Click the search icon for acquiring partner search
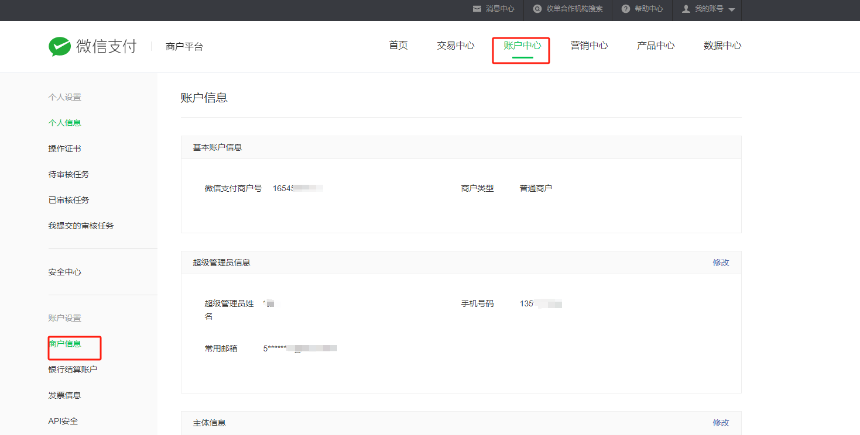This screenshot has width=860, height=435. (x=537, y=9)
